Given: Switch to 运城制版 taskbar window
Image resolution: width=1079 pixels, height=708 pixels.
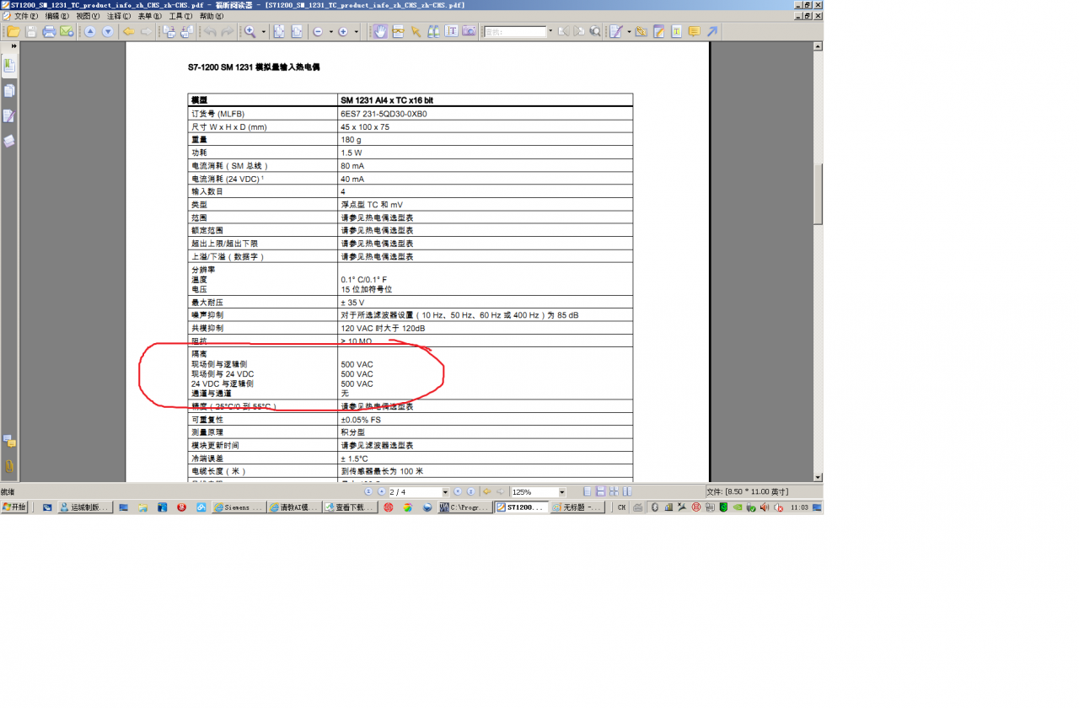Looking at the screenshot, I should (85, 507).
